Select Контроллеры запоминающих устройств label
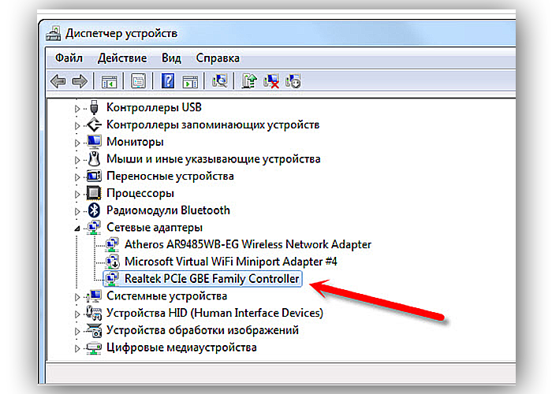 213,125
